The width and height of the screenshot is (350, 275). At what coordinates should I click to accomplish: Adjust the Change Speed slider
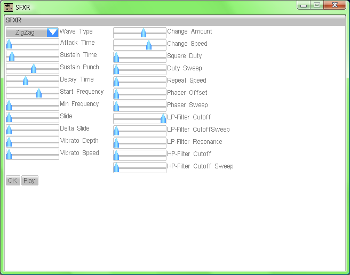(x=140, y=45)
